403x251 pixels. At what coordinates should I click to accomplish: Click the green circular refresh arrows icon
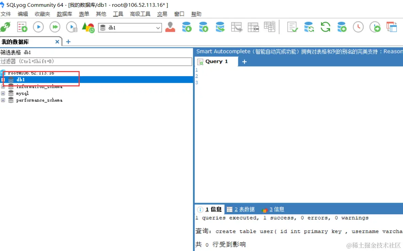pyautogui.click(x=325, y=27)
